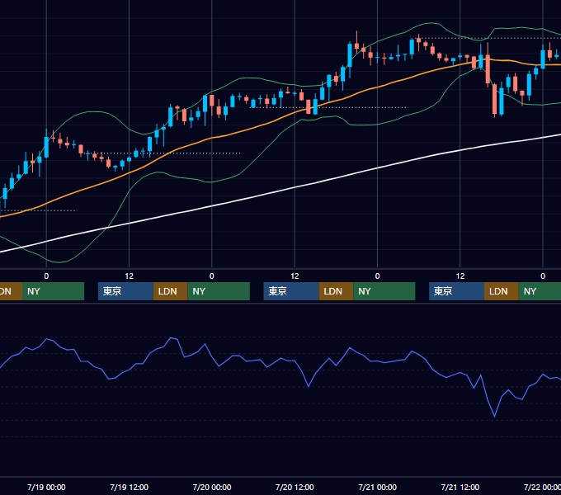Click the 7/19 00:00 date label
Viewport: 561px width, 495px height.
tap(46, 487)
